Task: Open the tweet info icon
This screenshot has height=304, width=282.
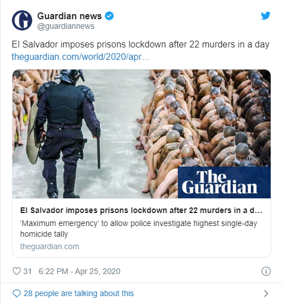Action: point(266,271)
